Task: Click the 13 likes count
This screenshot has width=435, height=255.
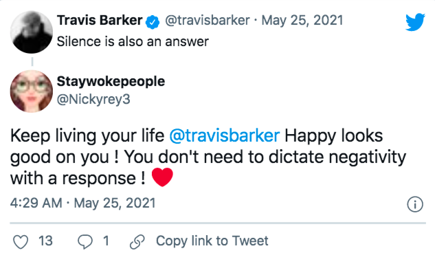Action: tap(45, 241)
